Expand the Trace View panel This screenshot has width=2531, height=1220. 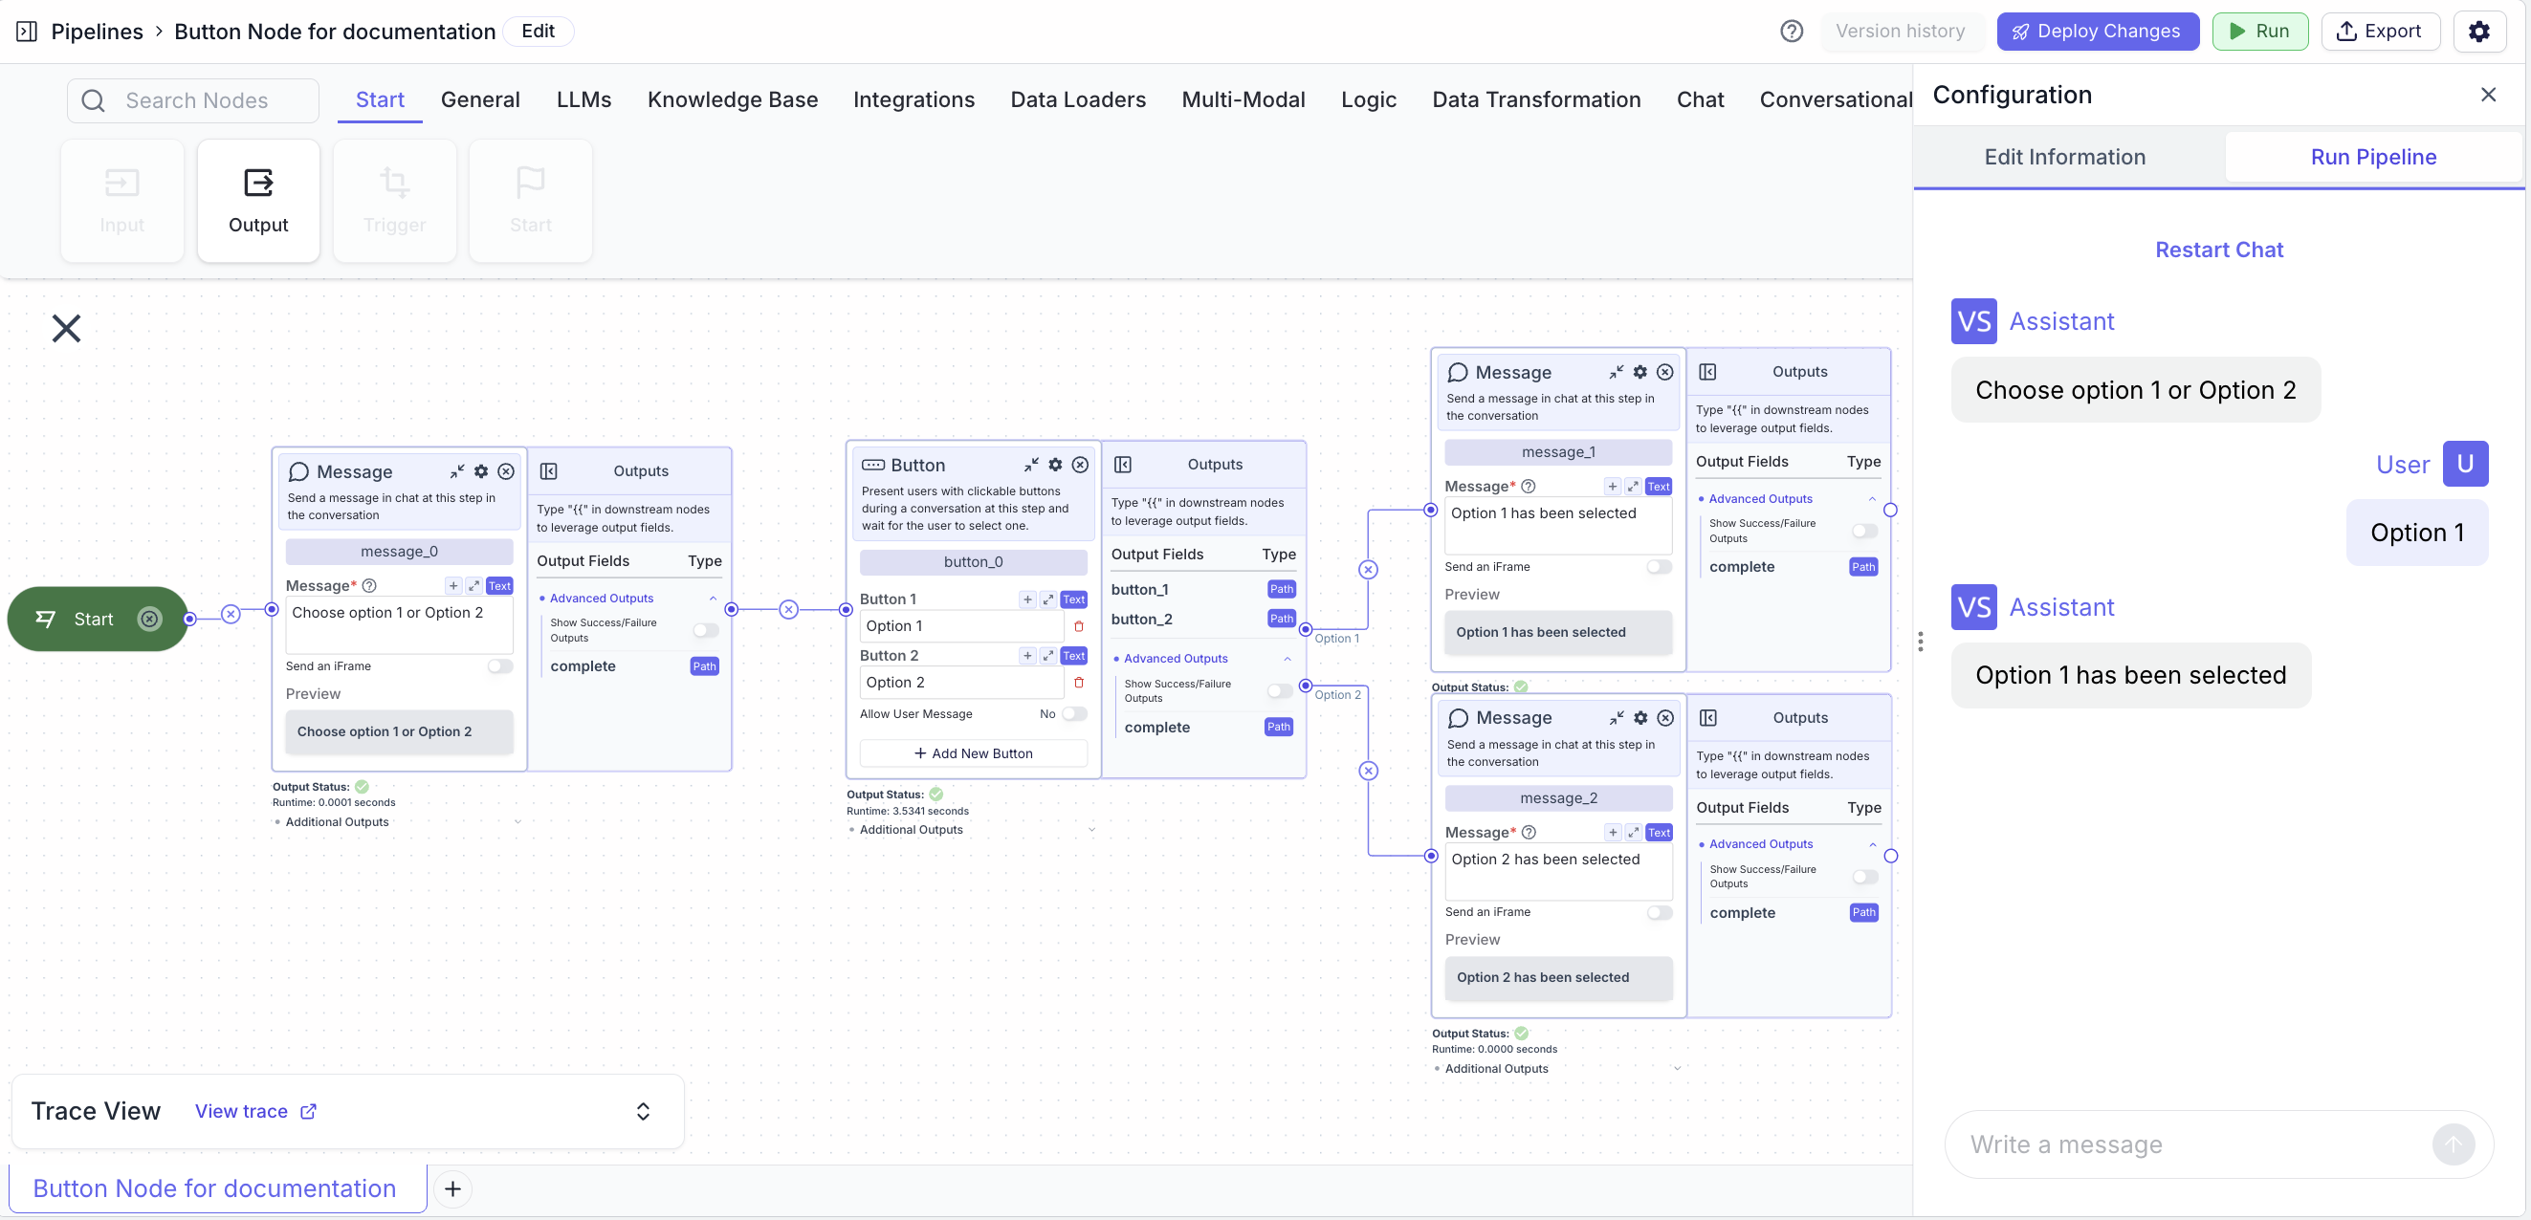(x=643, y=1111)
